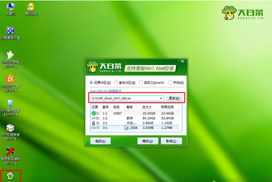The width and height of the screenshot is (272, 182).
Task: Click the green checkmark on drive C:
Action: pyautogui.click(x=93, y=113)
